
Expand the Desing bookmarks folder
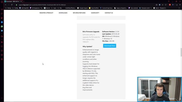click(8, 8)
